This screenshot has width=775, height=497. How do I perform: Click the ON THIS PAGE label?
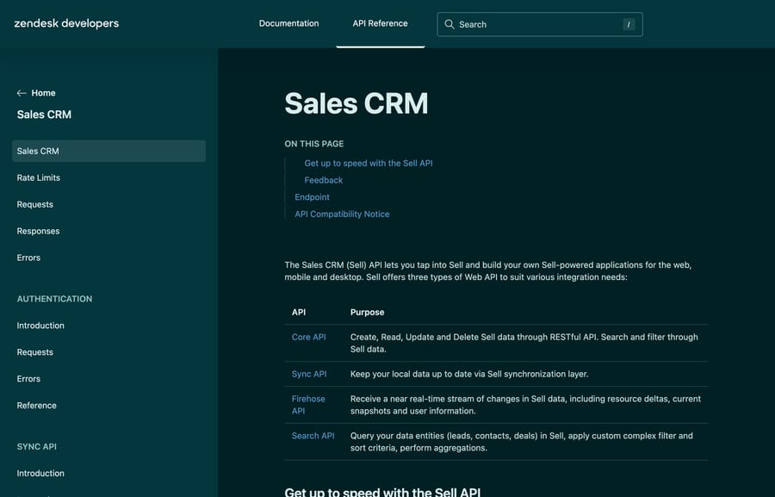[x=313, y=144]
